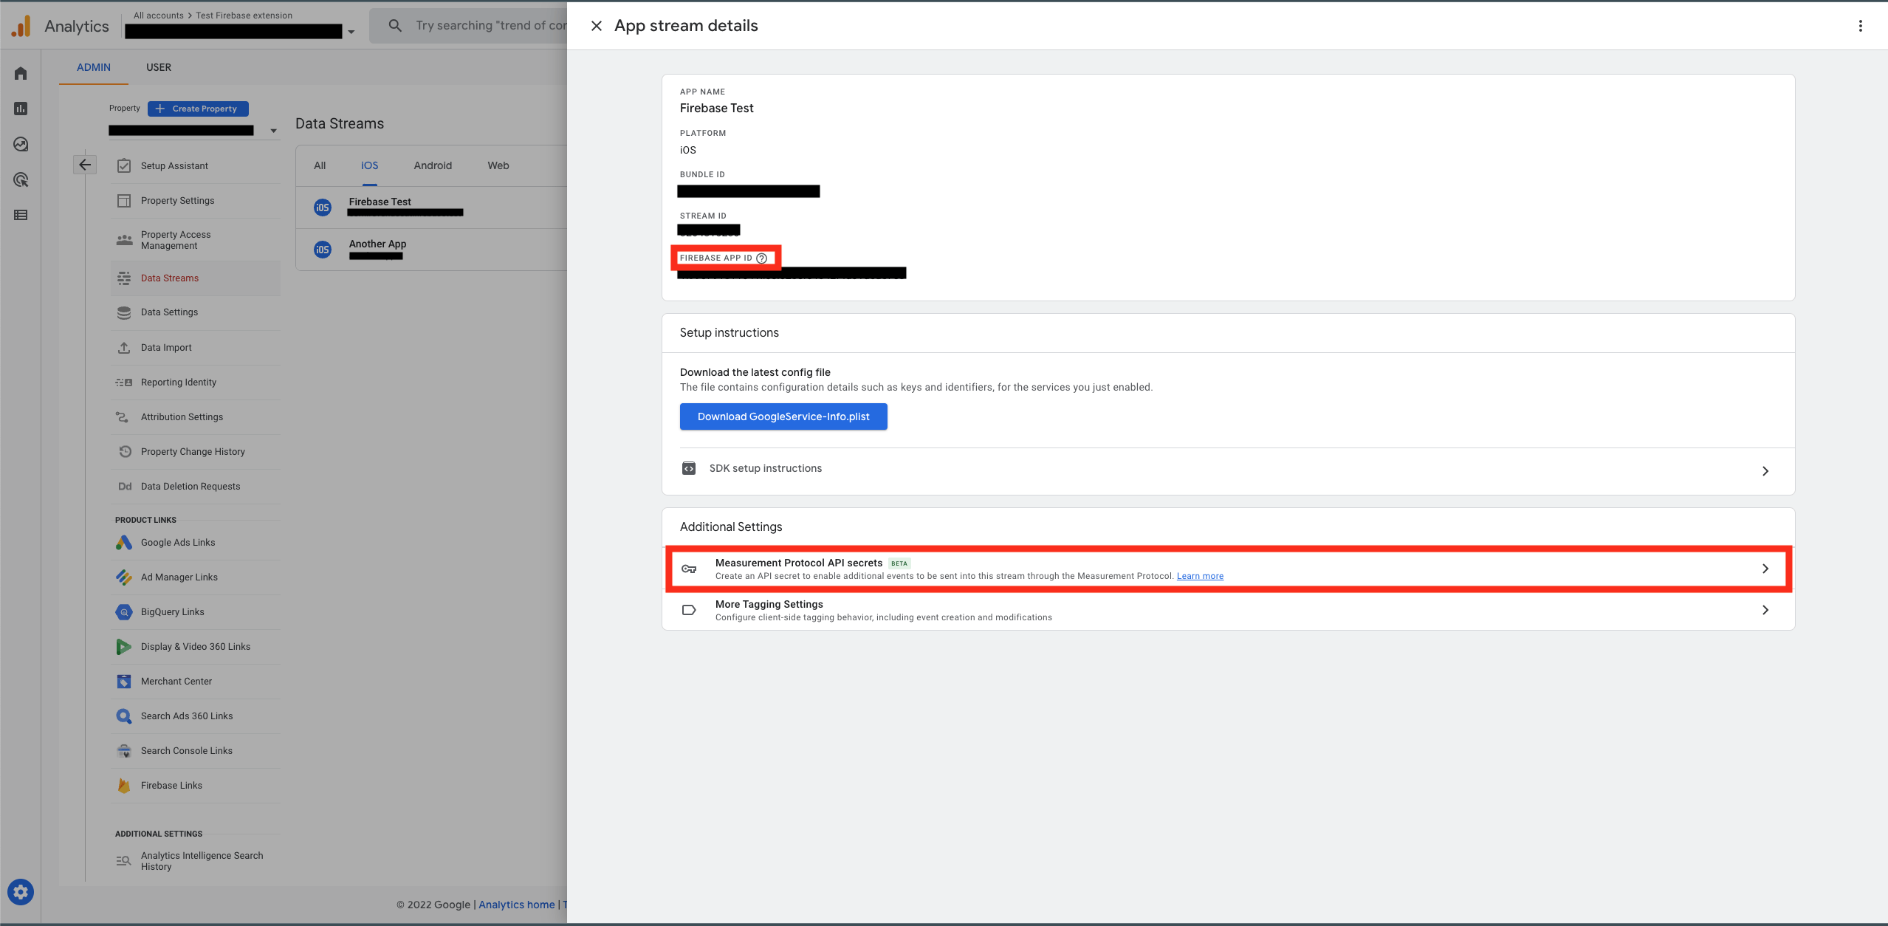Select Firebase Links in product links
The height and width of the screenshot is (926, 1888).
point(171,785)
